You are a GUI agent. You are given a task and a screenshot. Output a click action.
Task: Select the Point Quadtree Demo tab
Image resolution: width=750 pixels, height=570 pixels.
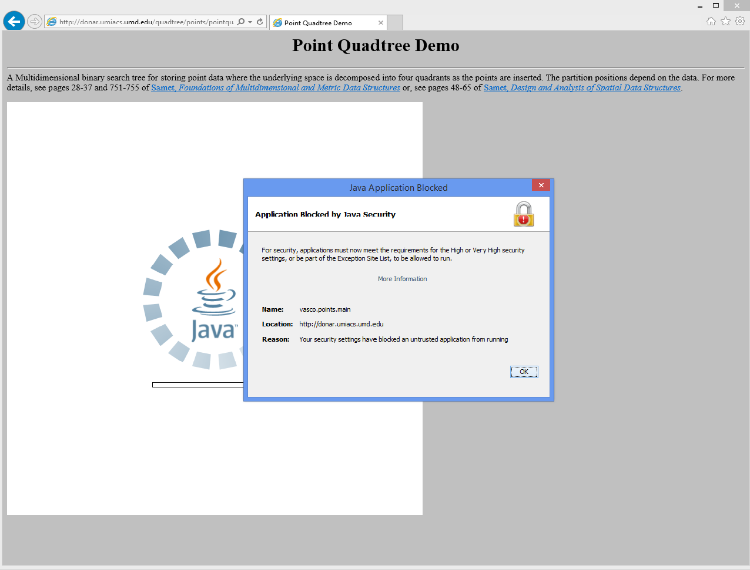coord(328,23)
